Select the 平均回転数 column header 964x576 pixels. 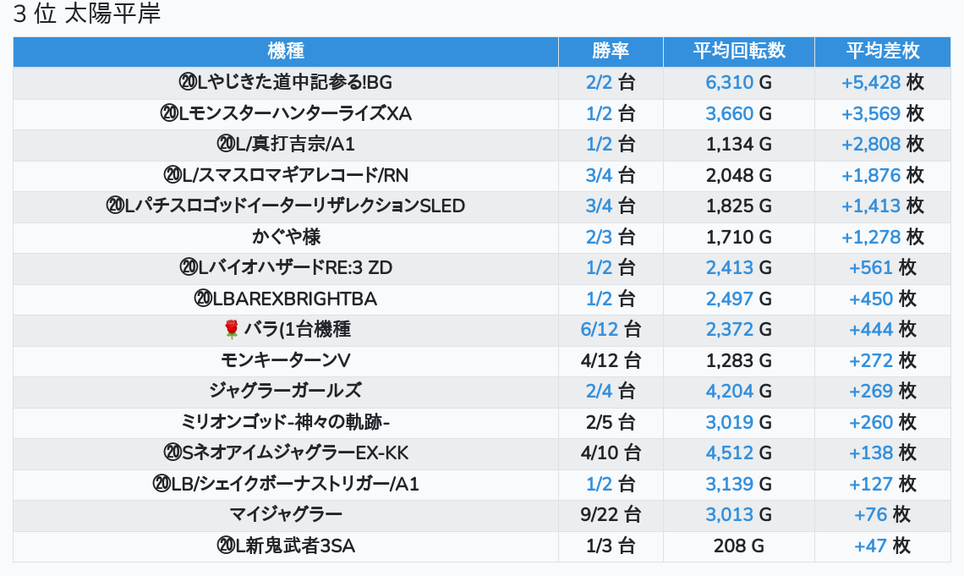pos(739,51)
